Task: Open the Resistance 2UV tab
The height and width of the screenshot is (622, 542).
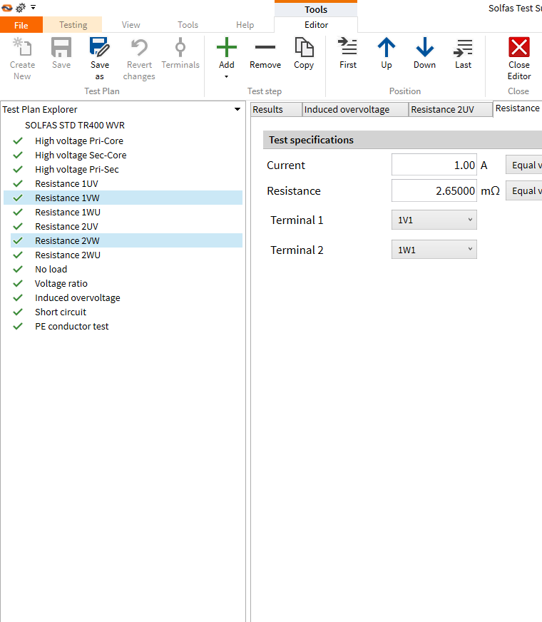Action: 451,109
